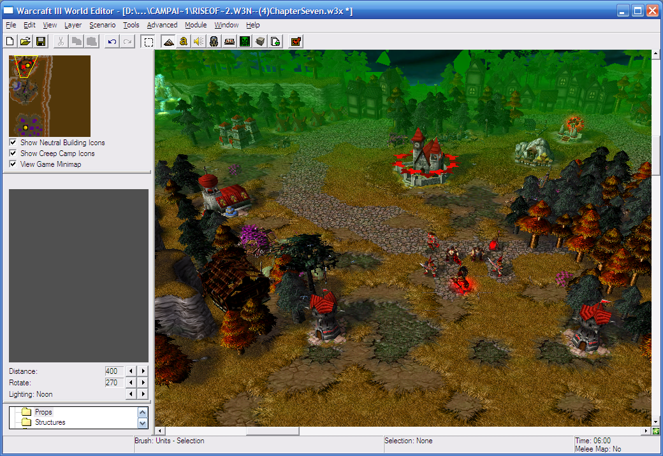Viewport: 663px width, 456px height.
Task: Click the "Time: 06:00" status text
Action: (593, 440)
